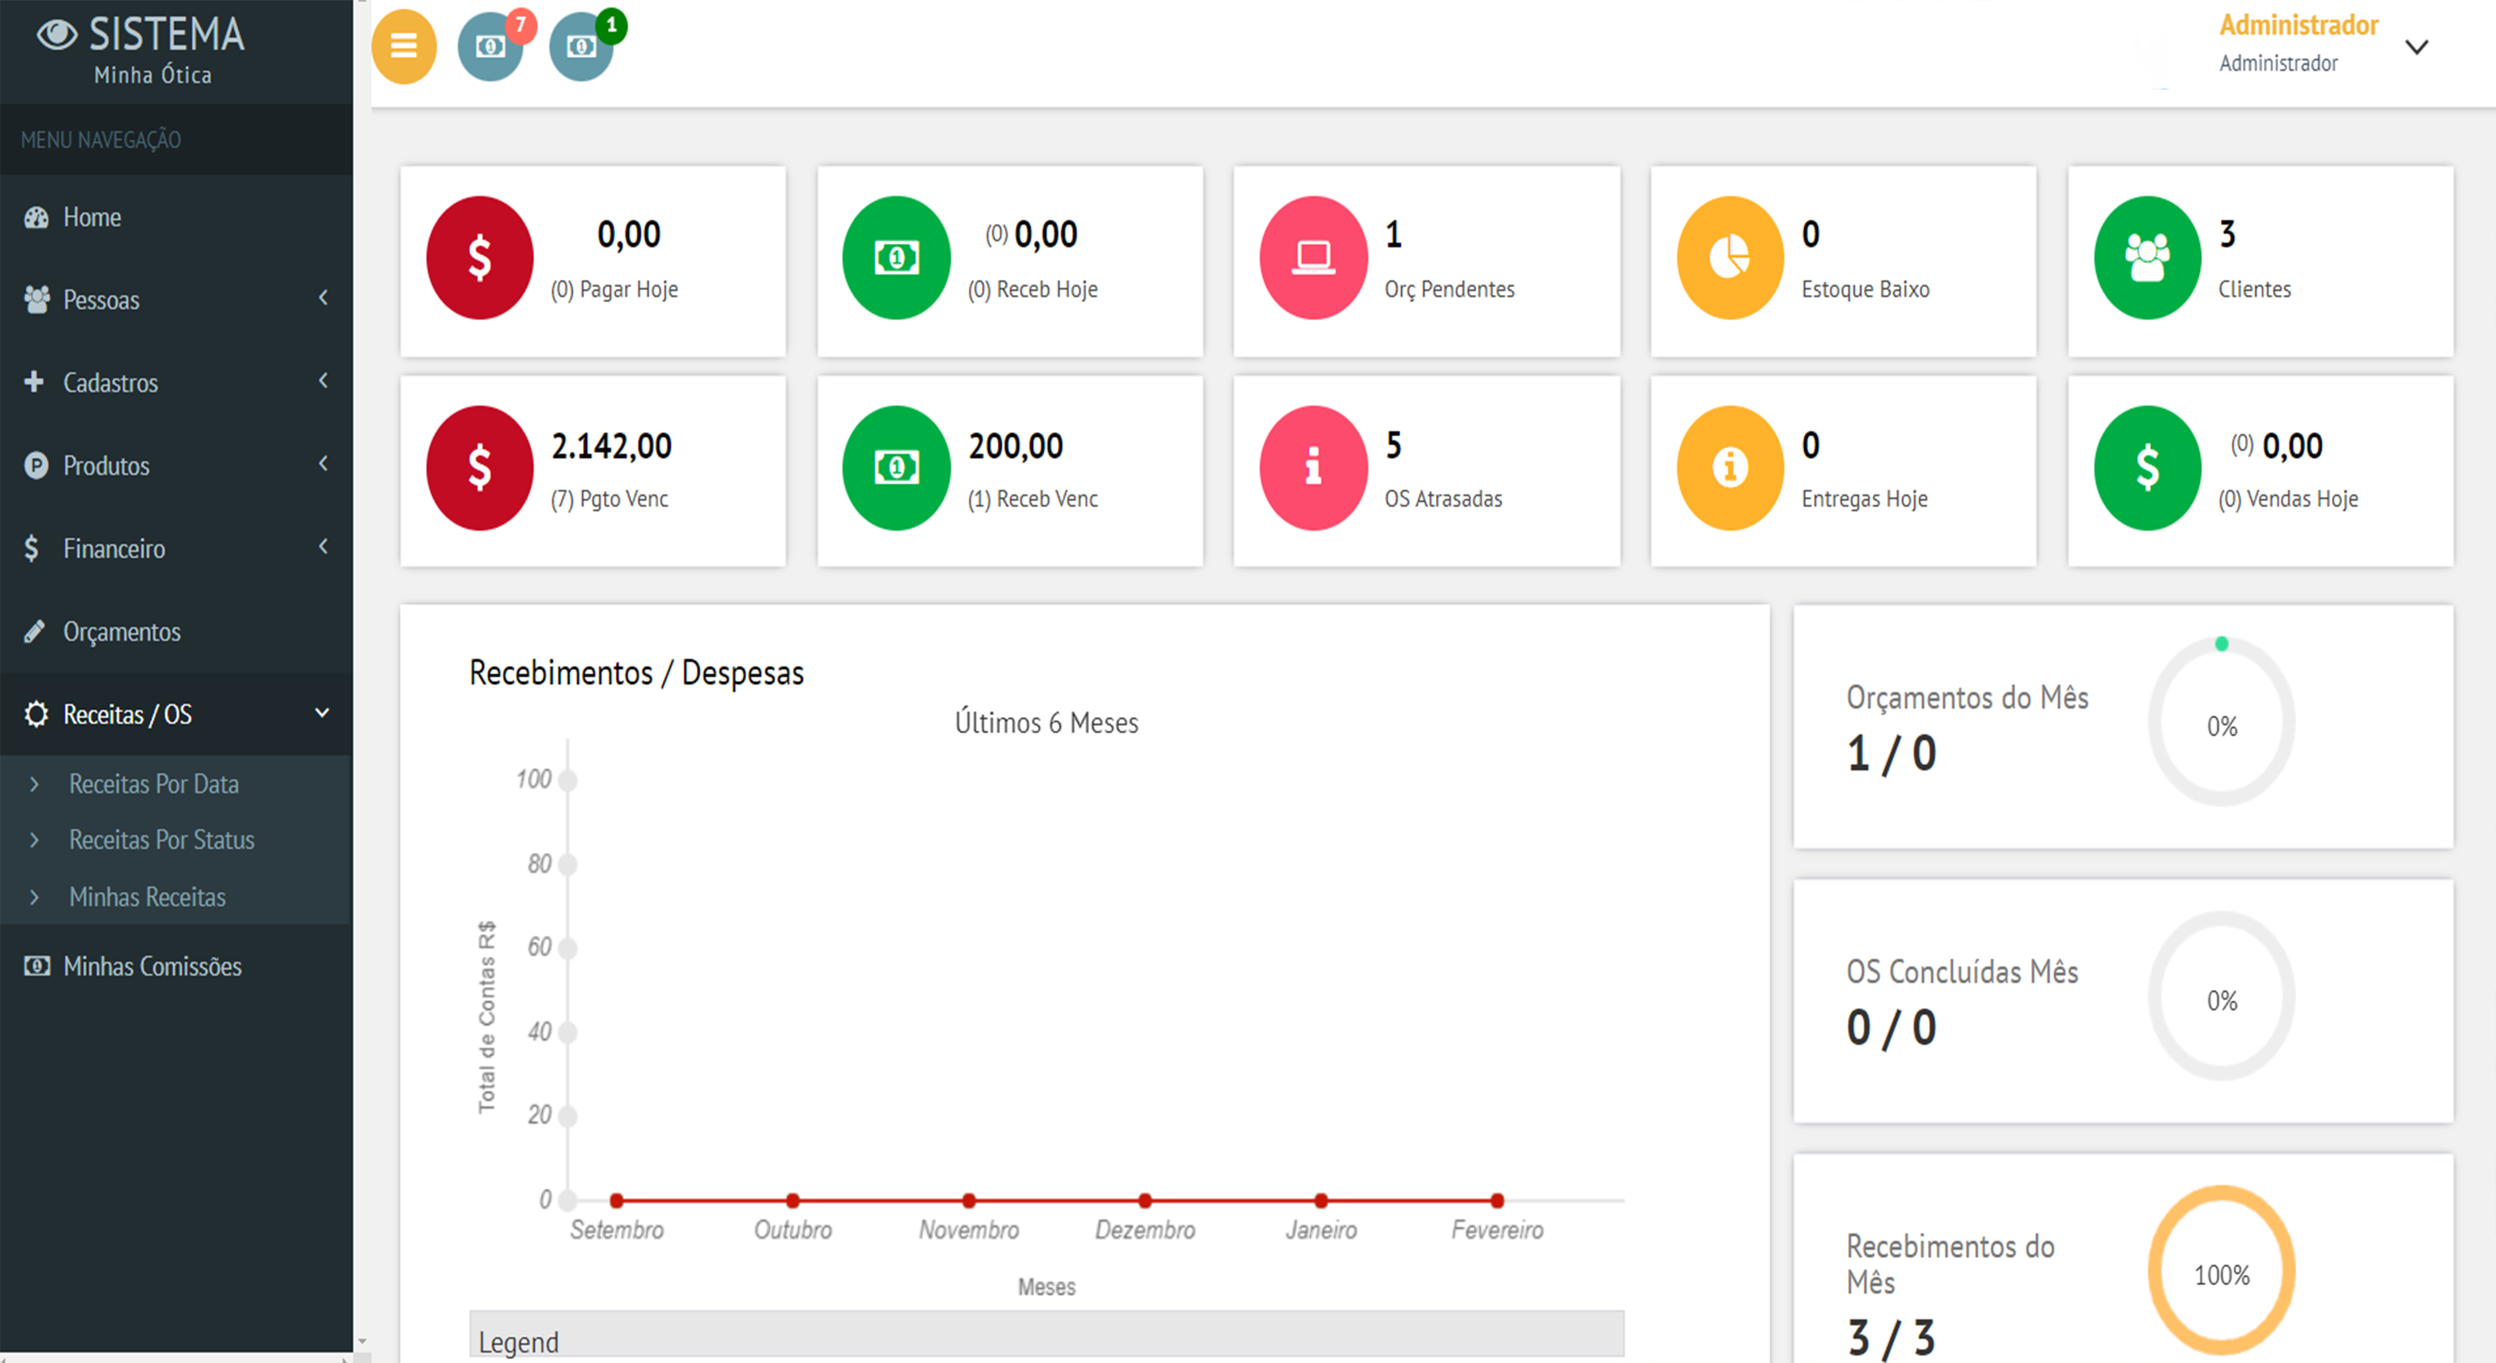Click the Financeiro dollar sign icon

32,548
